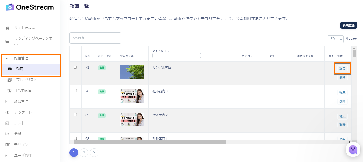363x162 pixels.
Task: Click the アンケート question mark icon
Action: 8,112
